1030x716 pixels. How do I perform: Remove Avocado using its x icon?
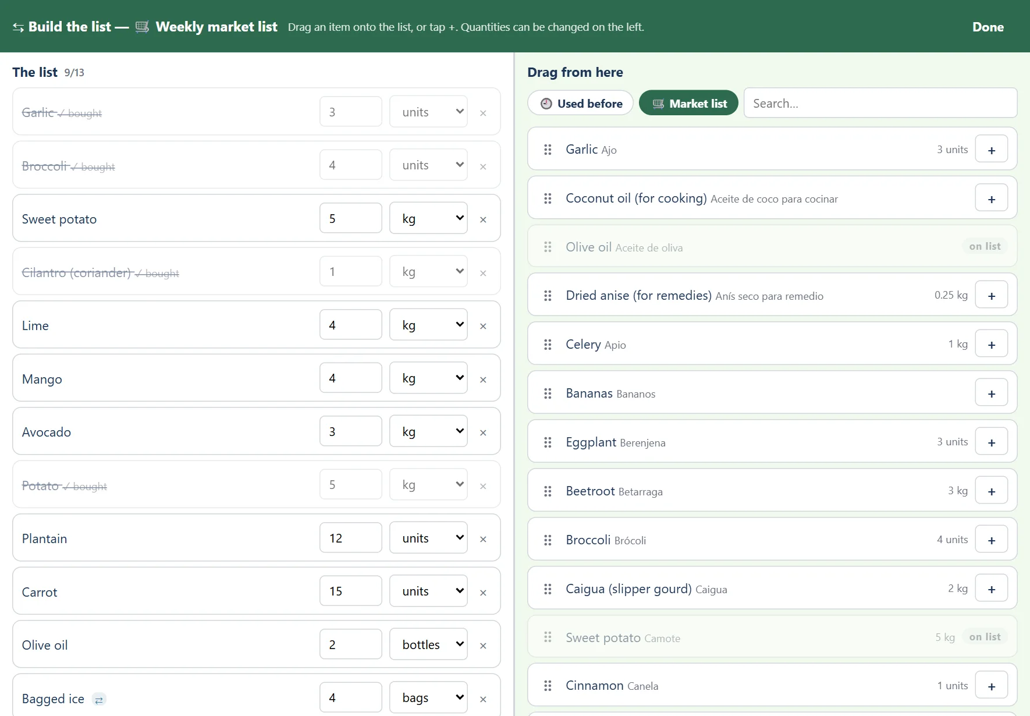pos(483,433)
